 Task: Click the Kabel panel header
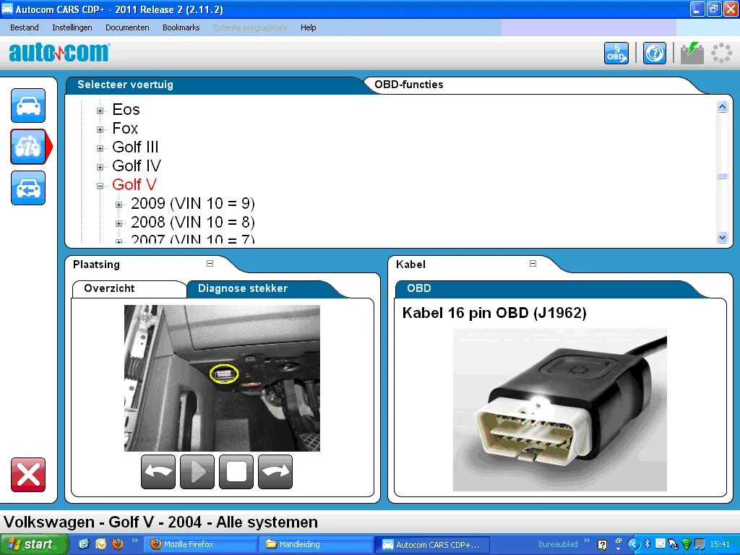410,264
